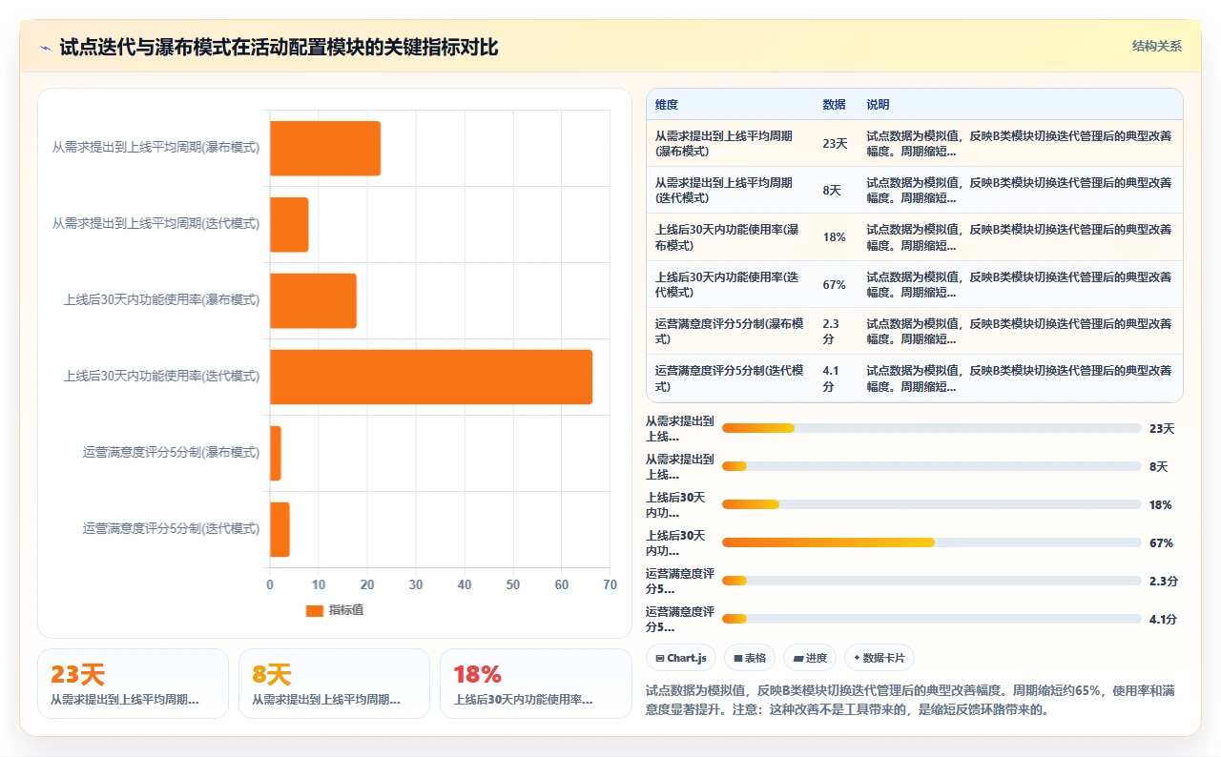1221x757 pixels.
Task: Click the chart bar for 运营满意度评分5分制(迭代模式)
Action: point(279,529)
